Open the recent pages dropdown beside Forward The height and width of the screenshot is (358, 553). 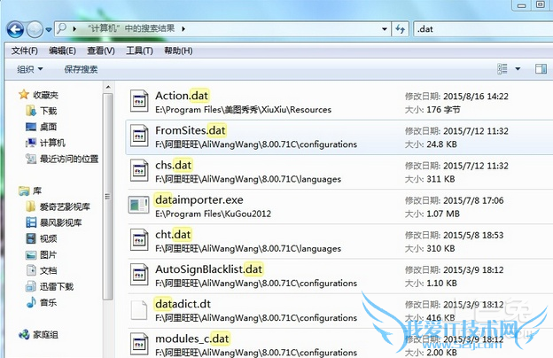(49, 29)
